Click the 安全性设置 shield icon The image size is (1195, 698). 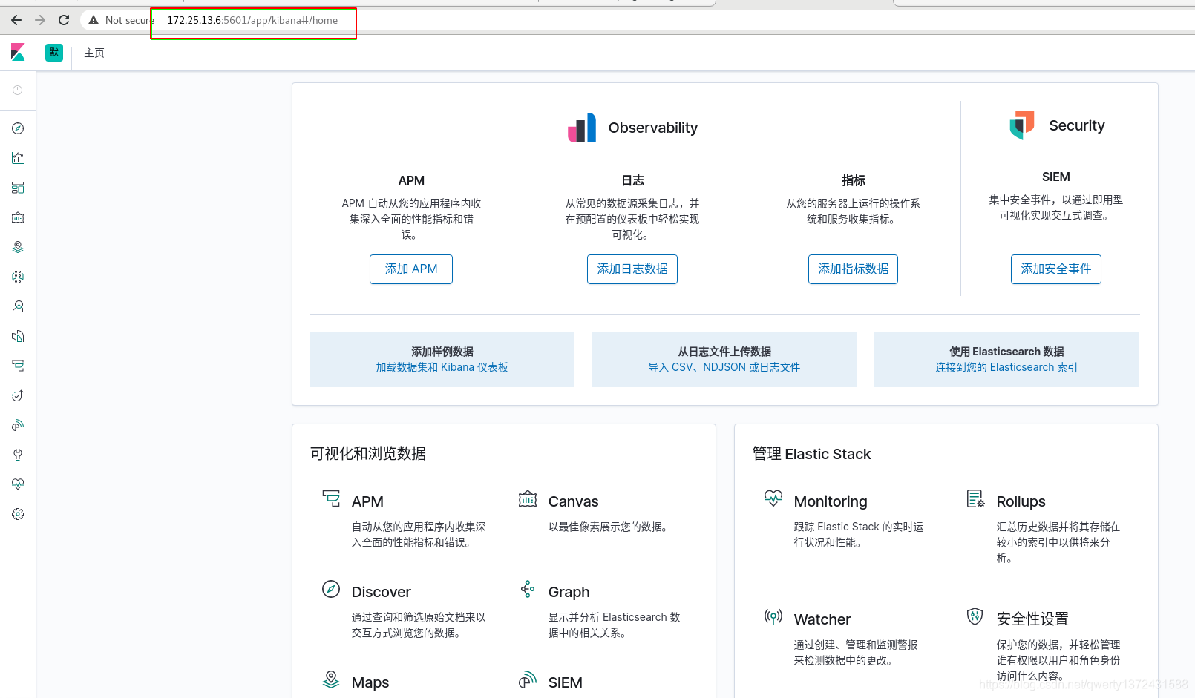tap(975, 616)
